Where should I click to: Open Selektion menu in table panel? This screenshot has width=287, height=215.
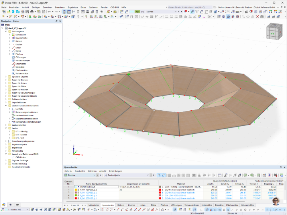(x=92, y=171)
